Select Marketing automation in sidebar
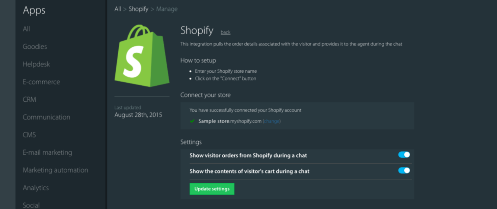The image size is (497, 209). [x=55, y=170]
